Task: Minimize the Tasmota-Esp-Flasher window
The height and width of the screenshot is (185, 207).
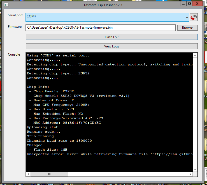Action: tap(183, 4)
